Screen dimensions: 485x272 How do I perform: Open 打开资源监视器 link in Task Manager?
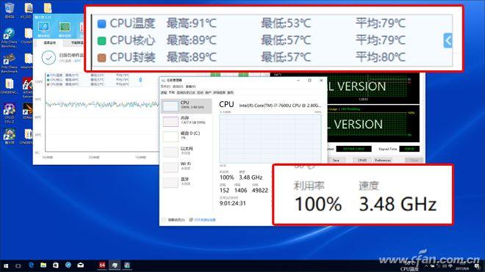202,220
